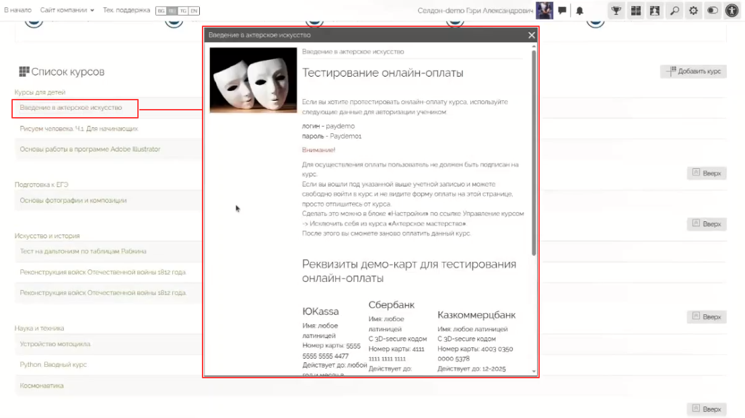Click Вверх button under Искусство и история section
This screenshot has width=745, height=418.
point(707,316)
